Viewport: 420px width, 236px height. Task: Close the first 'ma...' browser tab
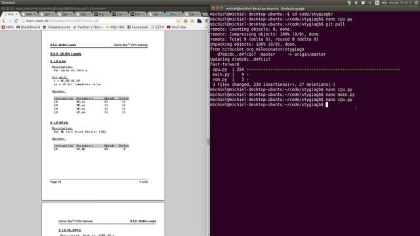click(17, 14)
